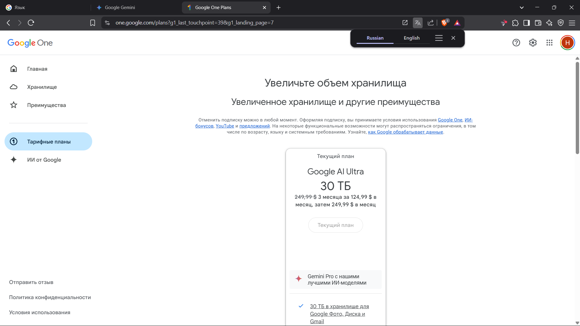The image size is (580, 326).
Task: Share this page via the share icon
Action: (x=431, y=23)
